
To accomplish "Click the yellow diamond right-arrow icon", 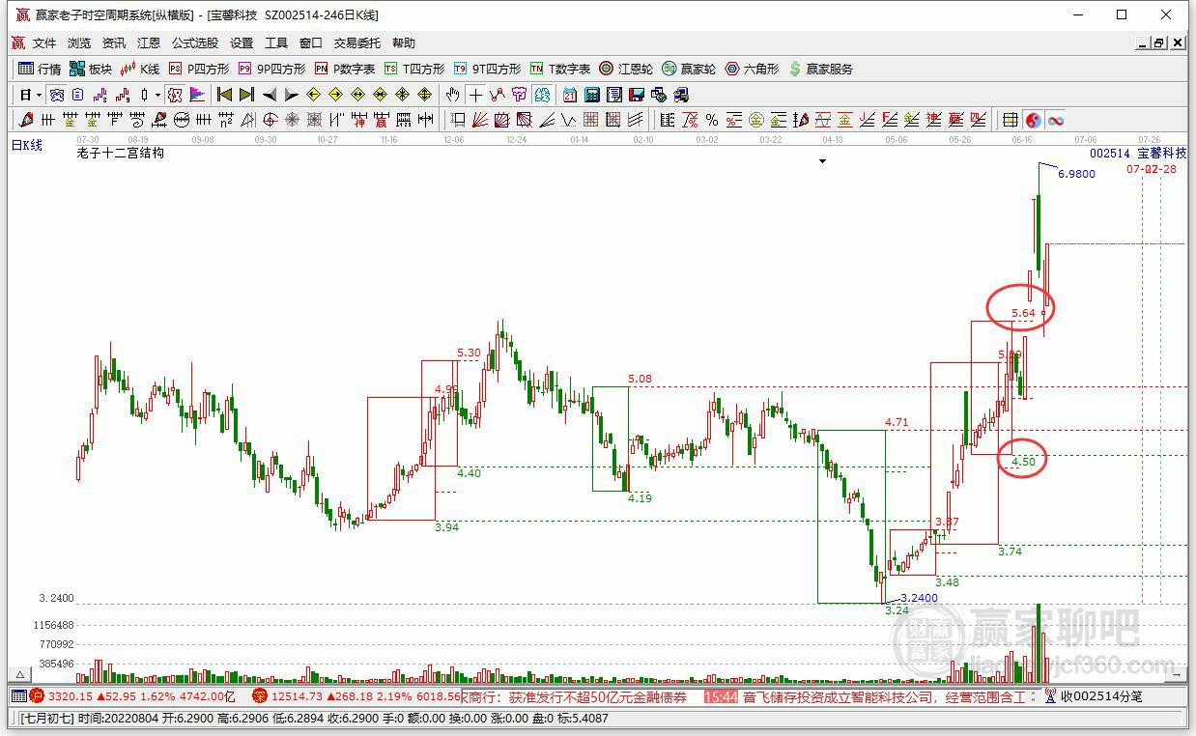I will (335, 95).
